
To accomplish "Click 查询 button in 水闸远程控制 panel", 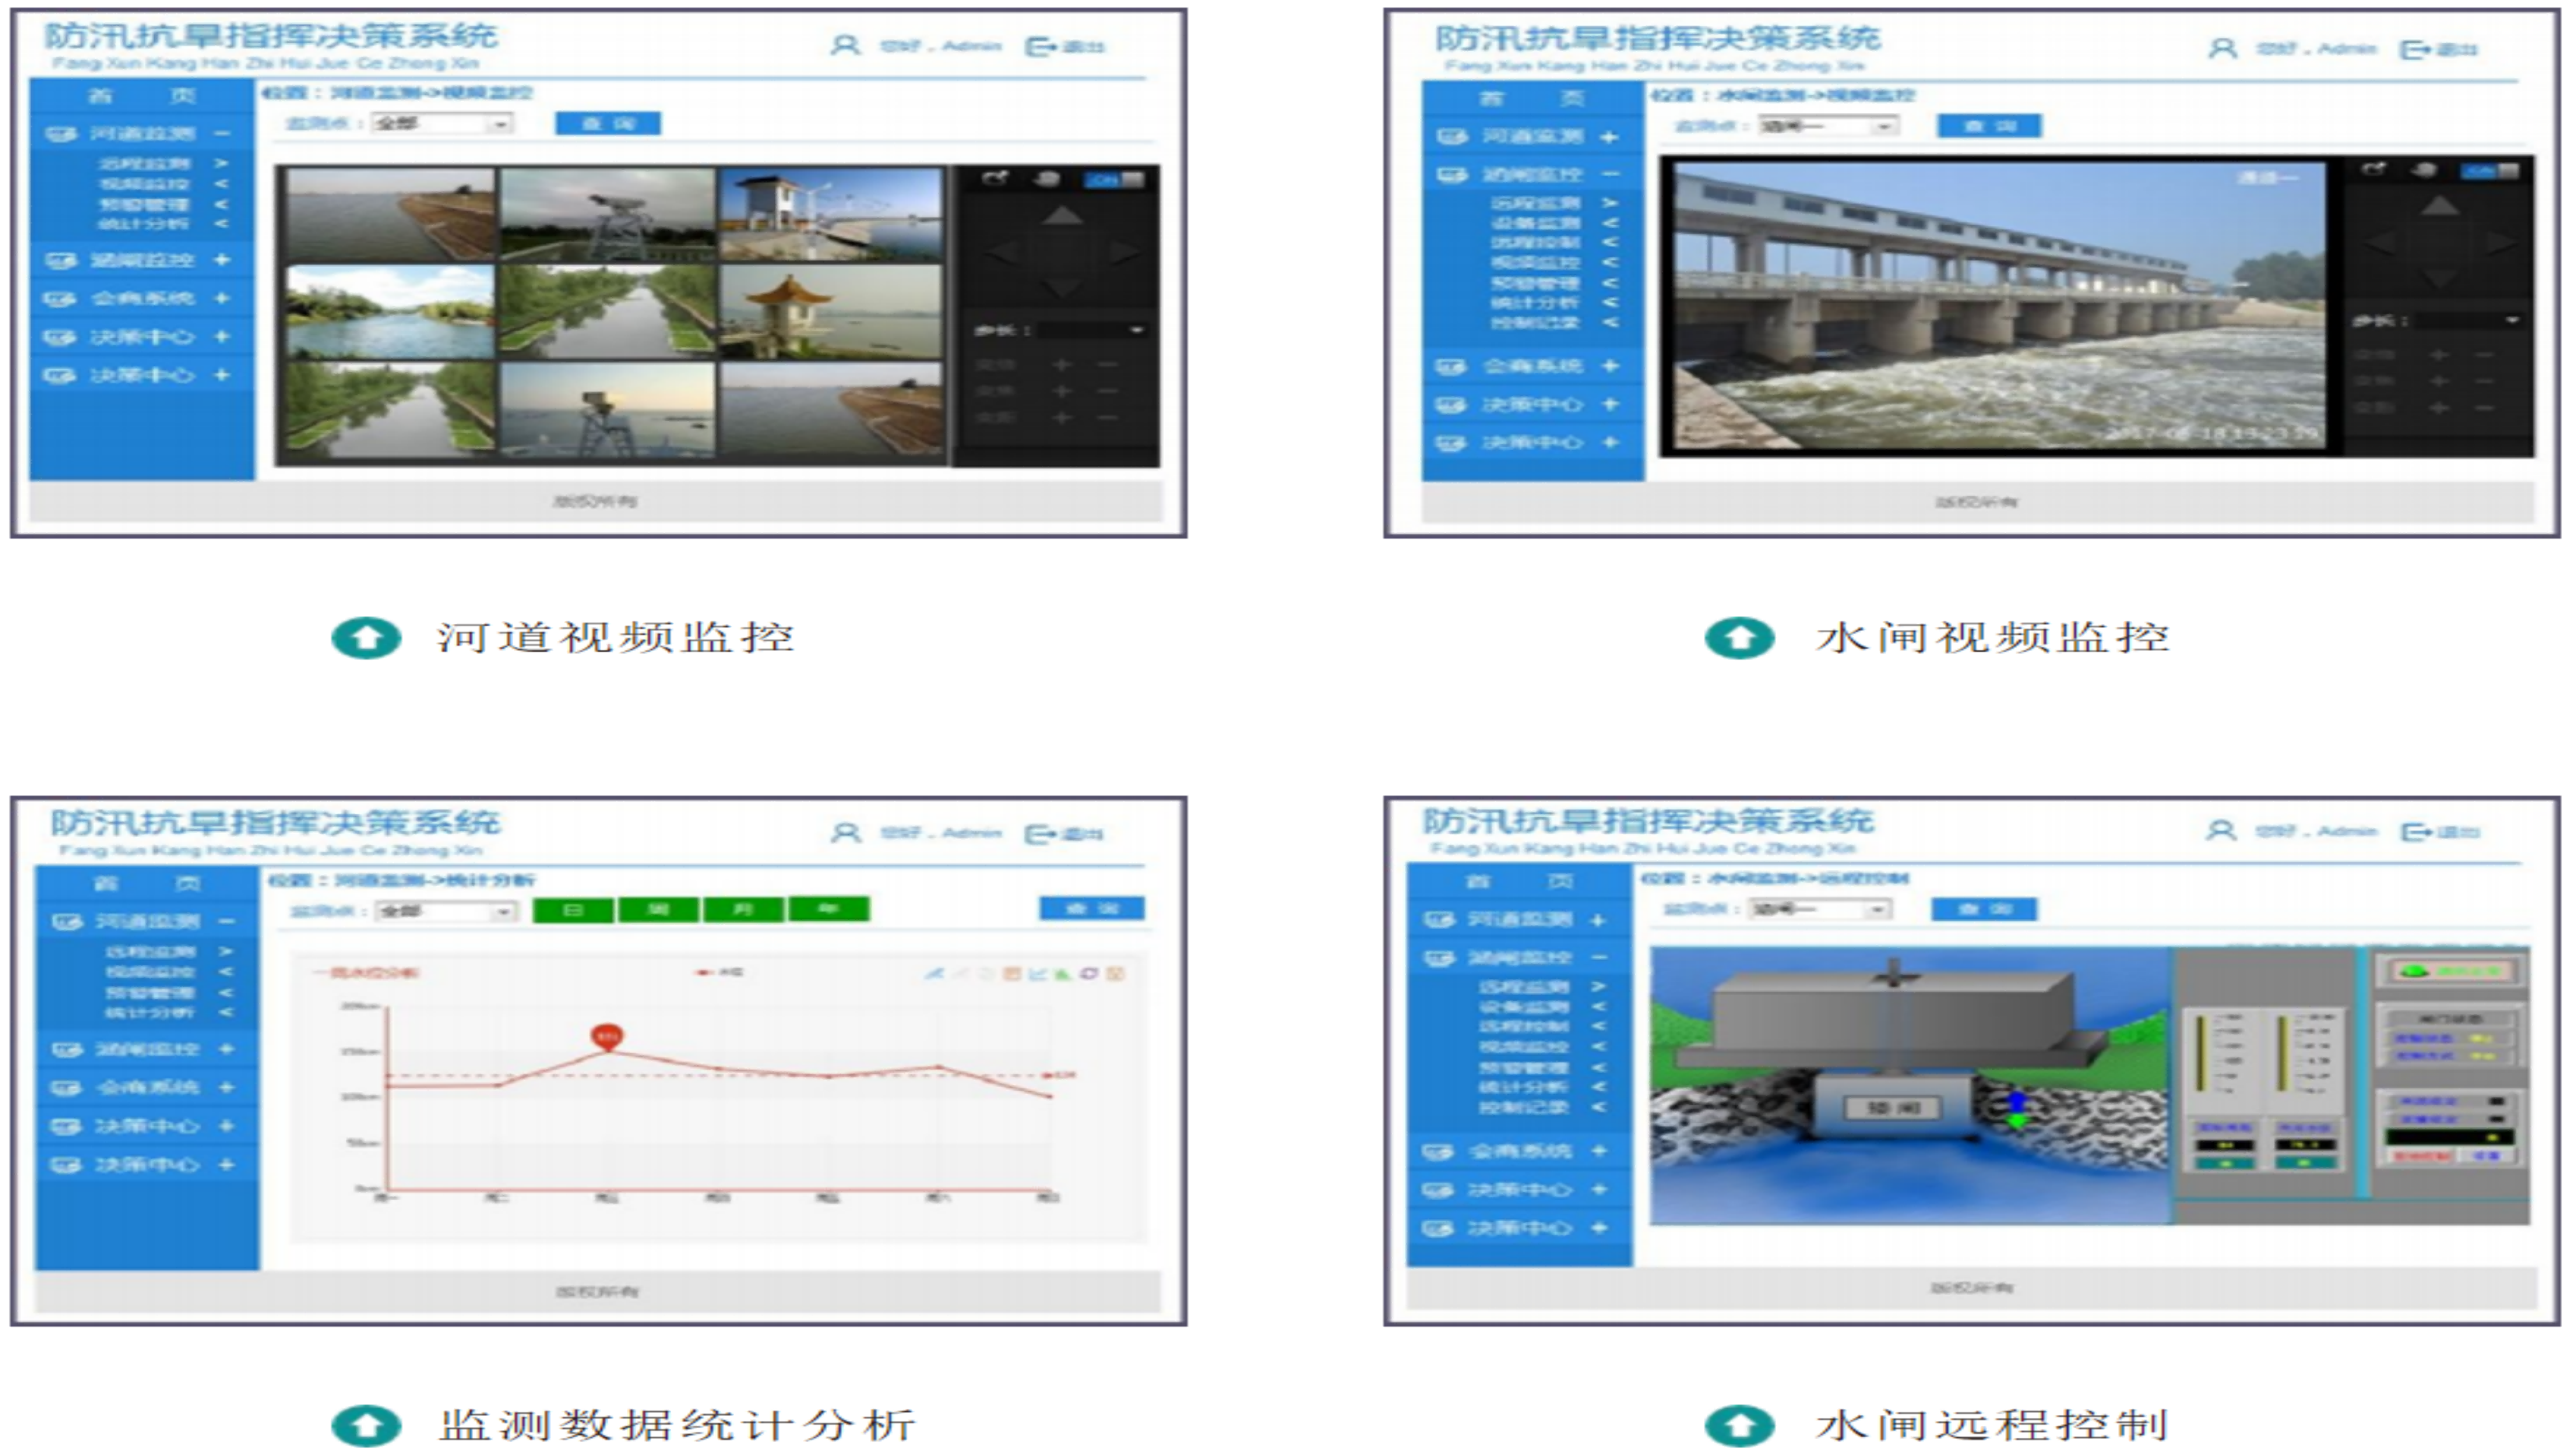I will coord(1984,909).
